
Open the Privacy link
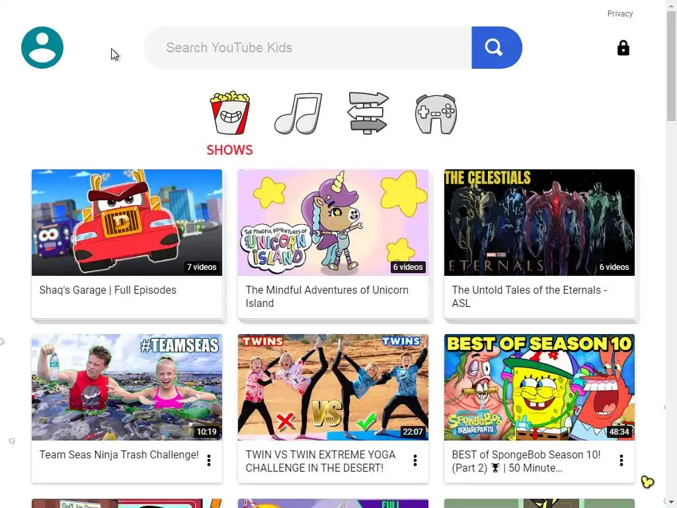point(620,14)
